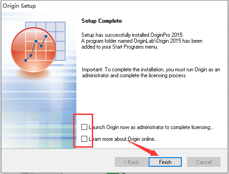
Task: Click the added to your Start Programs menu line
Action: (119, 47)
